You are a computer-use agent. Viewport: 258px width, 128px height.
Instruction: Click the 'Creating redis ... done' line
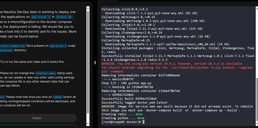(x=122, y=114)
